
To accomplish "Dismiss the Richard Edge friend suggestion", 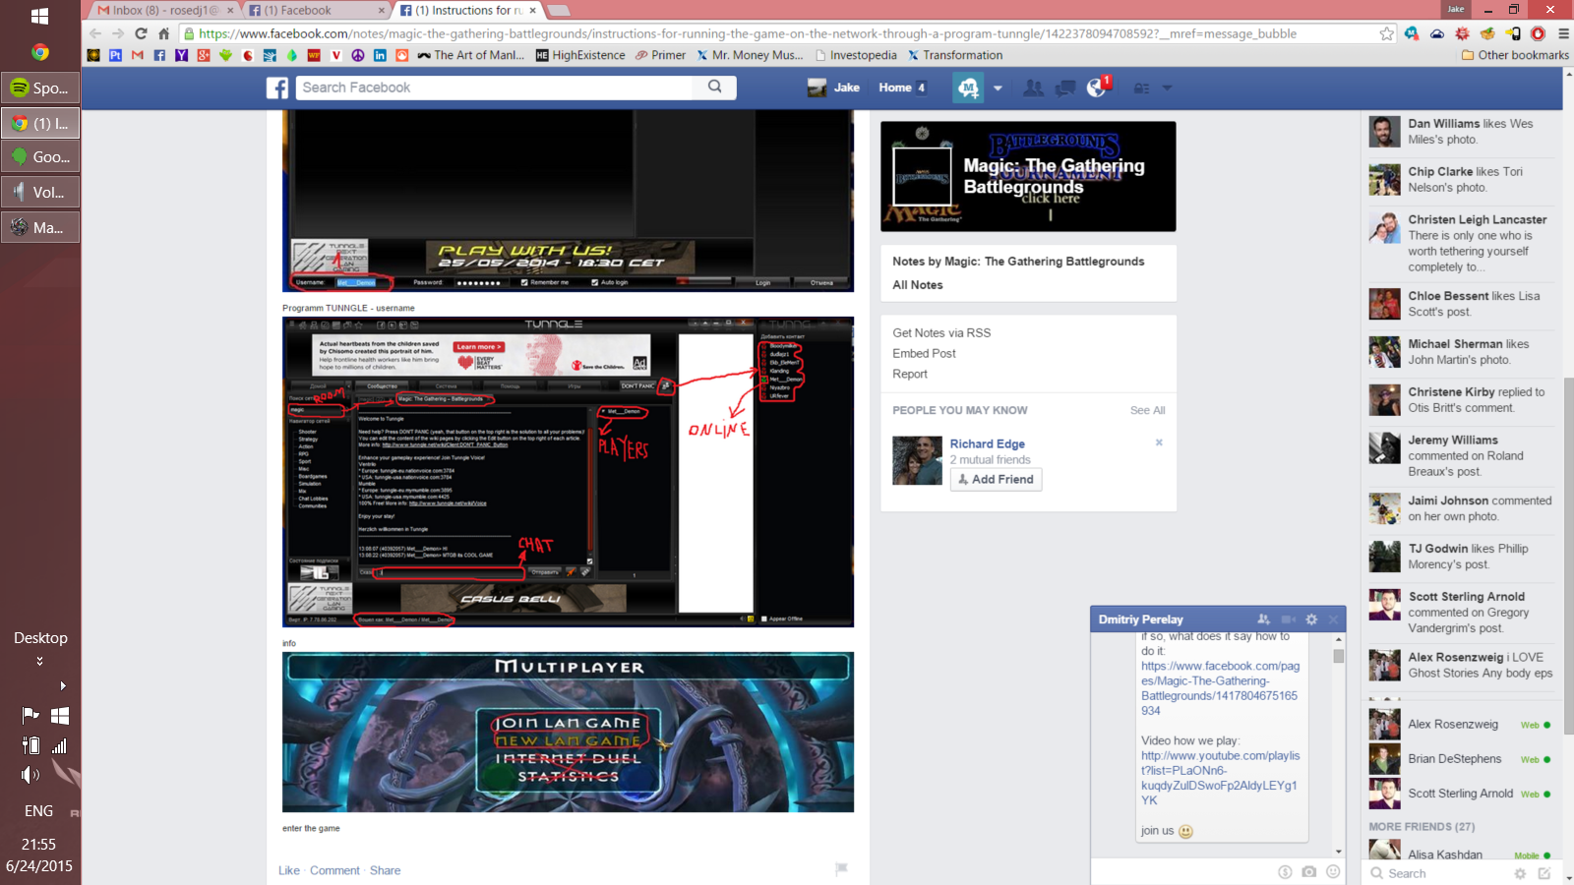I will [x=1159, y=442].
